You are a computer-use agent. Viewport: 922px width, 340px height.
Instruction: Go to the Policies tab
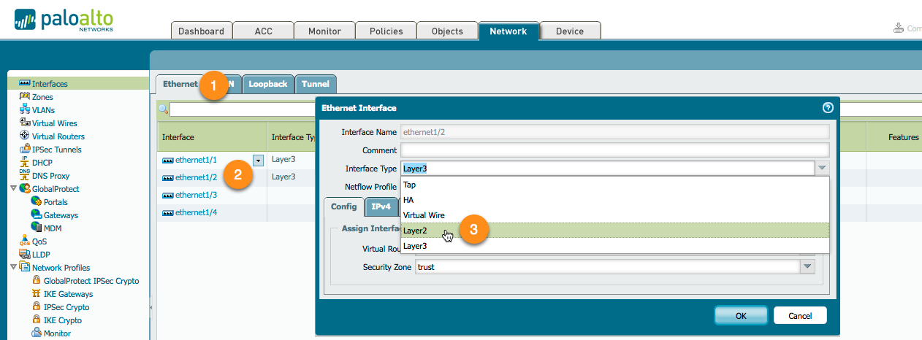(x=386, y=31)
